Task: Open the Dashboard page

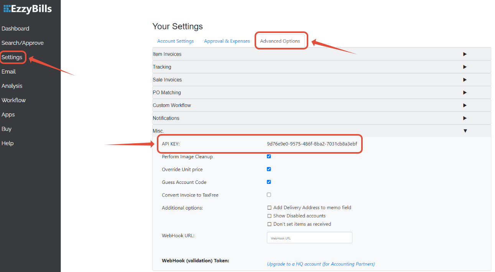Action: pos(15,28)
